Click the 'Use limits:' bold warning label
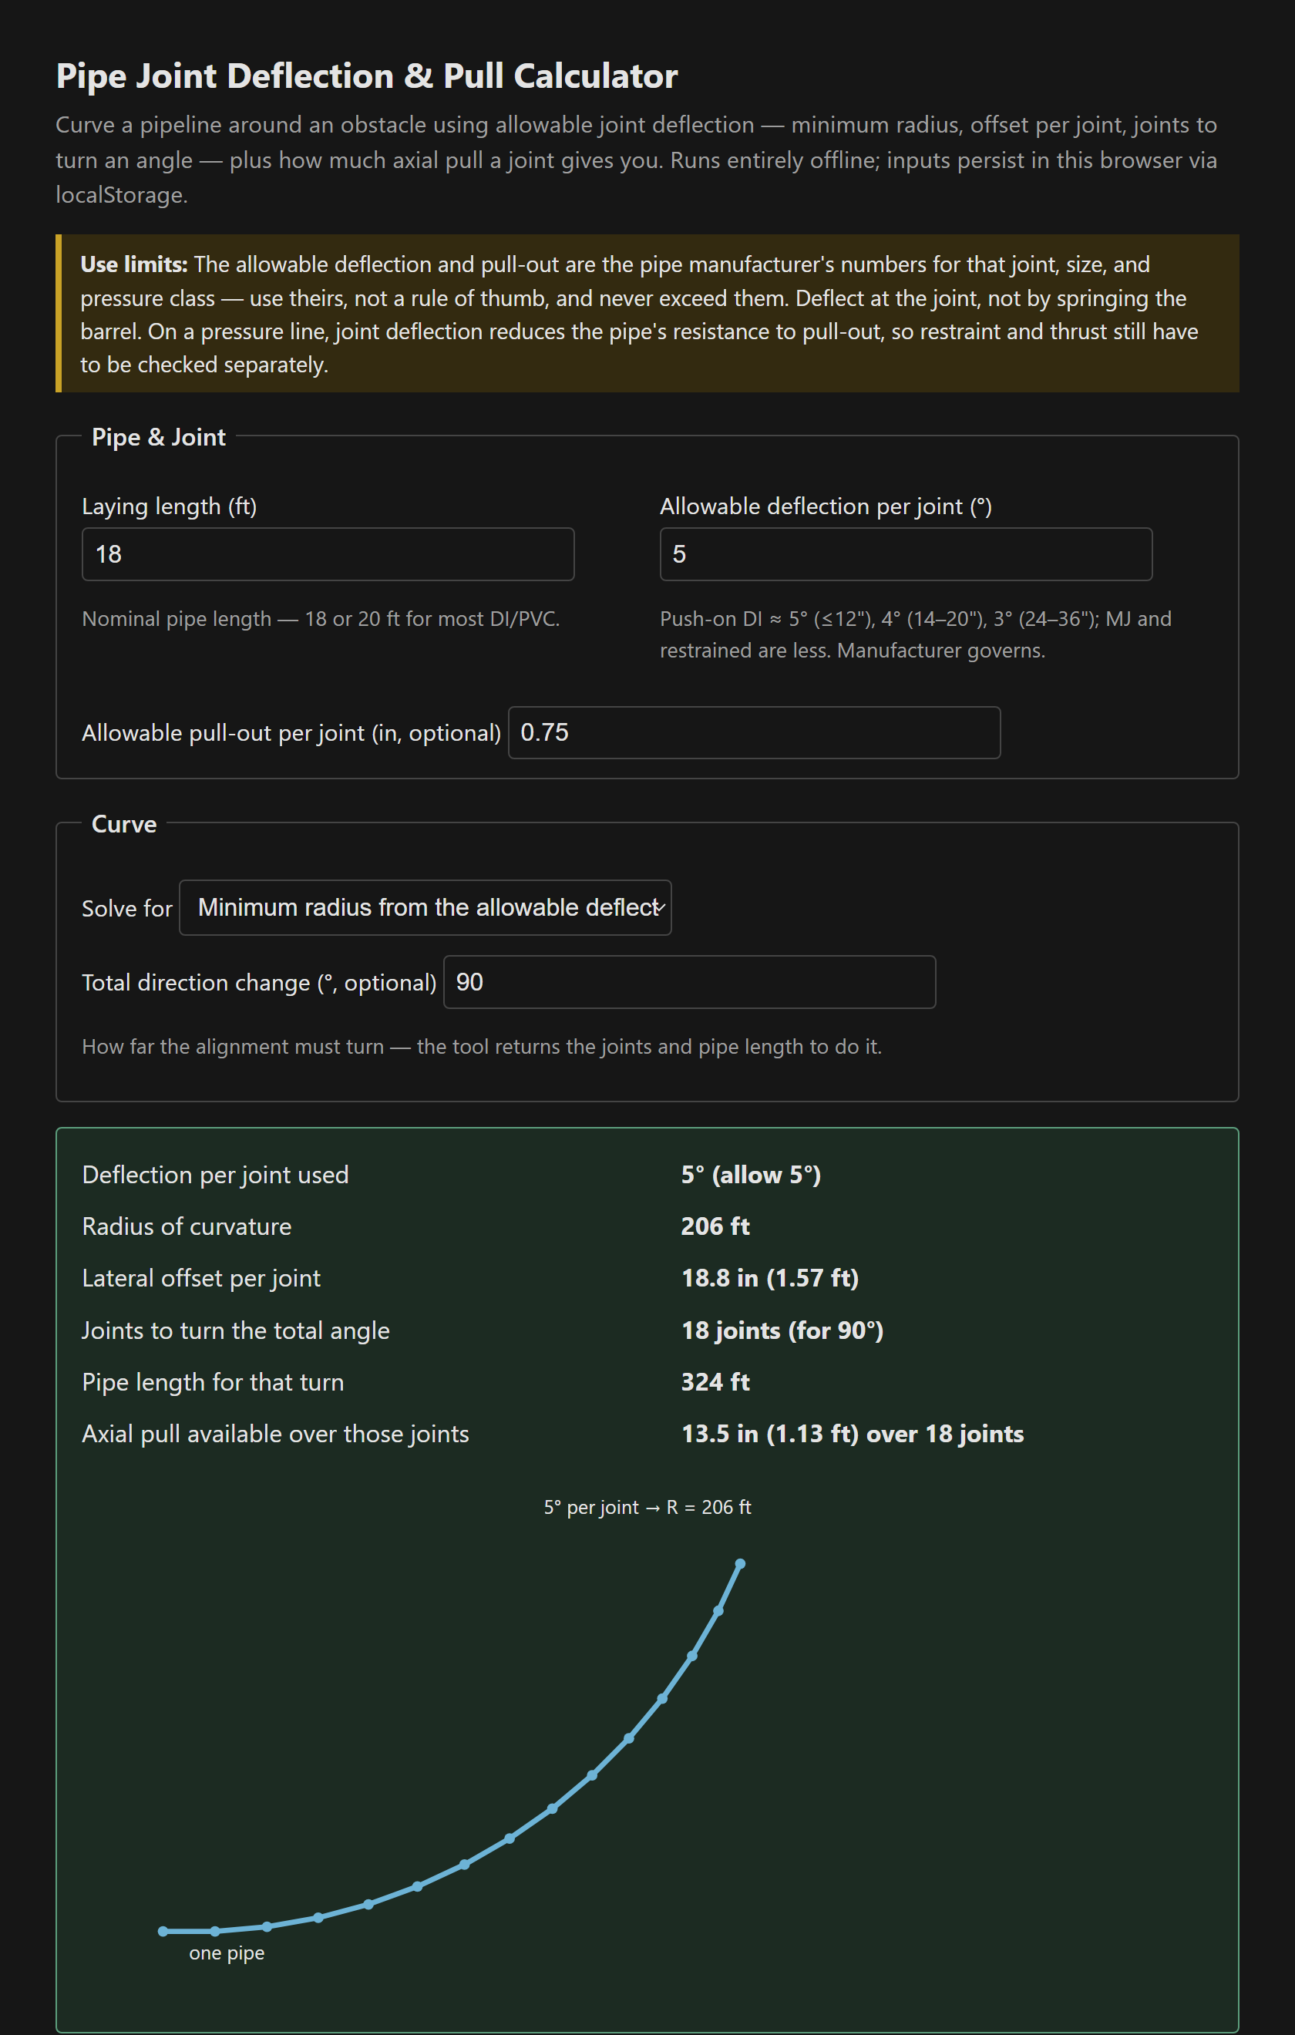Screen dimensions: 1295x2035 [x=133, y=264]
